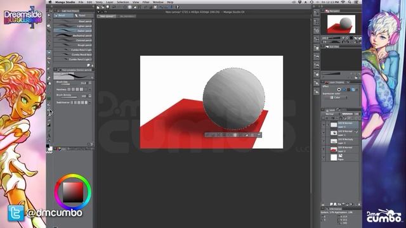The width and height of the screenshot is (406, 228).
Task: Expand the Stabilization options button
Action: point(90,103)
